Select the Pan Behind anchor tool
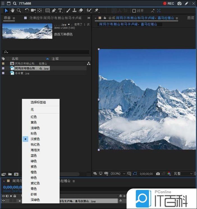The height and width of the screenshot is (209, 197). (x=40, y=11)
